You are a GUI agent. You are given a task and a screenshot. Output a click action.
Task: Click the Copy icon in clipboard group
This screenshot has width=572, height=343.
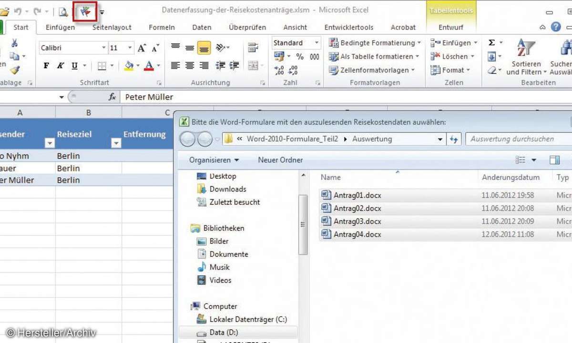[x=14, y=56]
